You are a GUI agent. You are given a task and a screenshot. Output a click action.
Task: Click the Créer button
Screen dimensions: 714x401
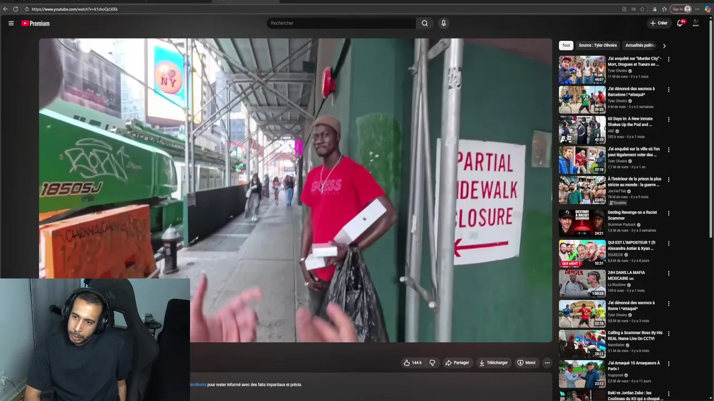coord(659,23)
